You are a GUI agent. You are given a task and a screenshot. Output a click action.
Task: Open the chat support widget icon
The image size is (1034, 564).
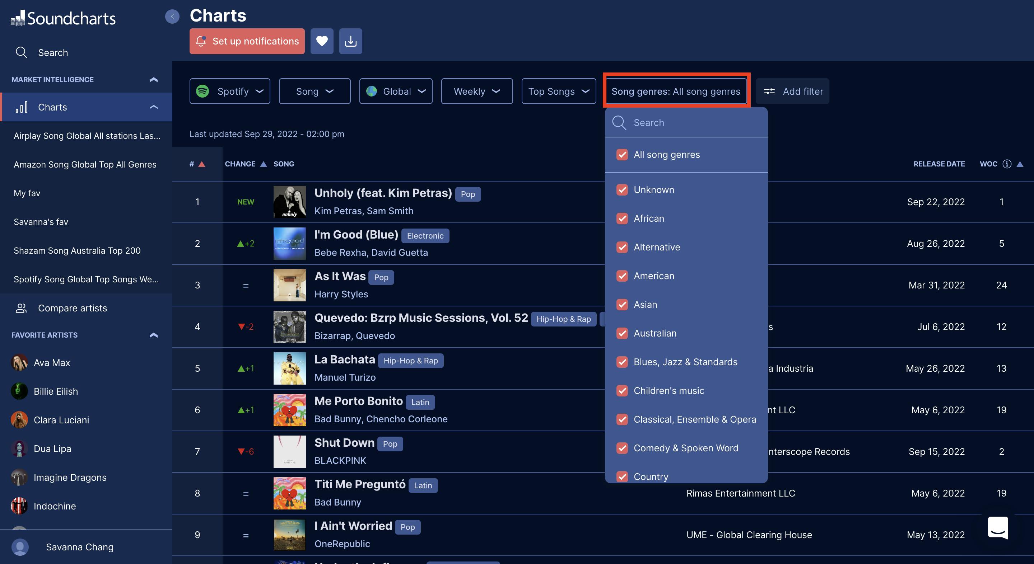tap(997, 527)
